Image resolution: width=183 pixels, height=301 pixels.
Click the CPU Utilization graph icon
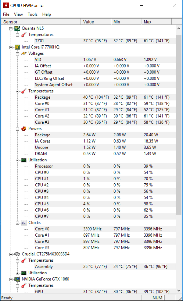(x=24, y=160)
